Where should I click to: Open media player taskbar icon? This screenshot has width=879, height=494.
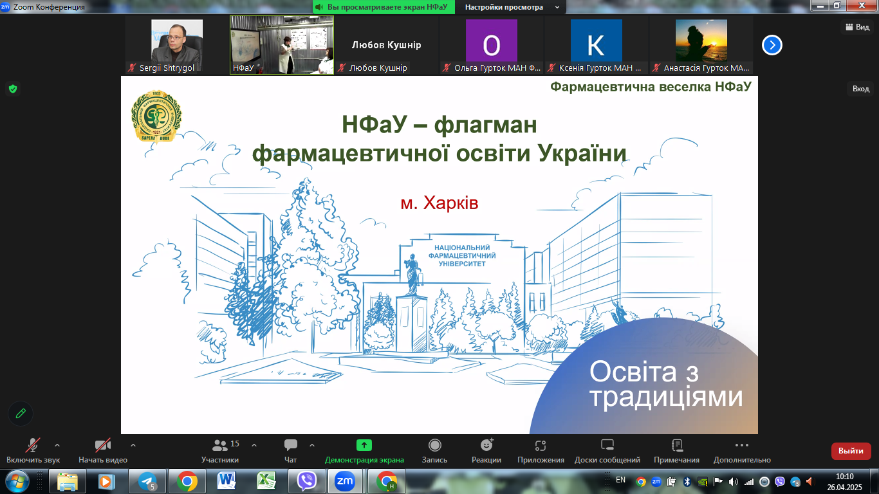tap(106, 481)
